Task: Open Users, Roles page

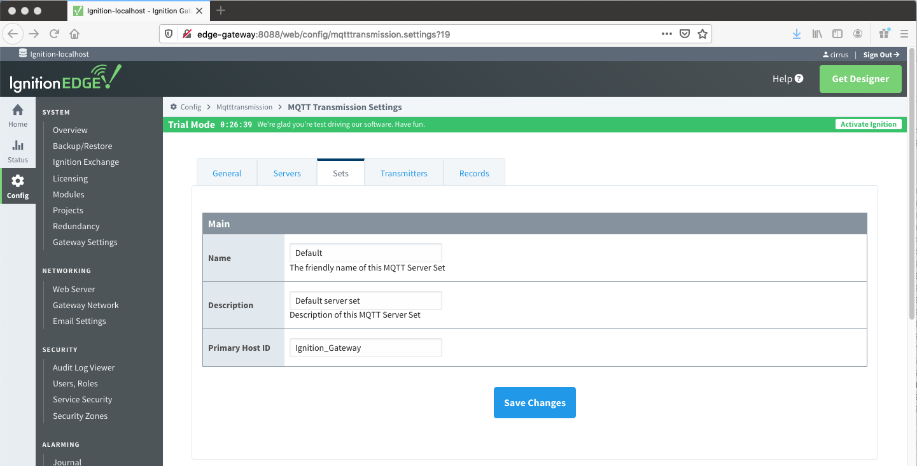Action: coord(75,383)
